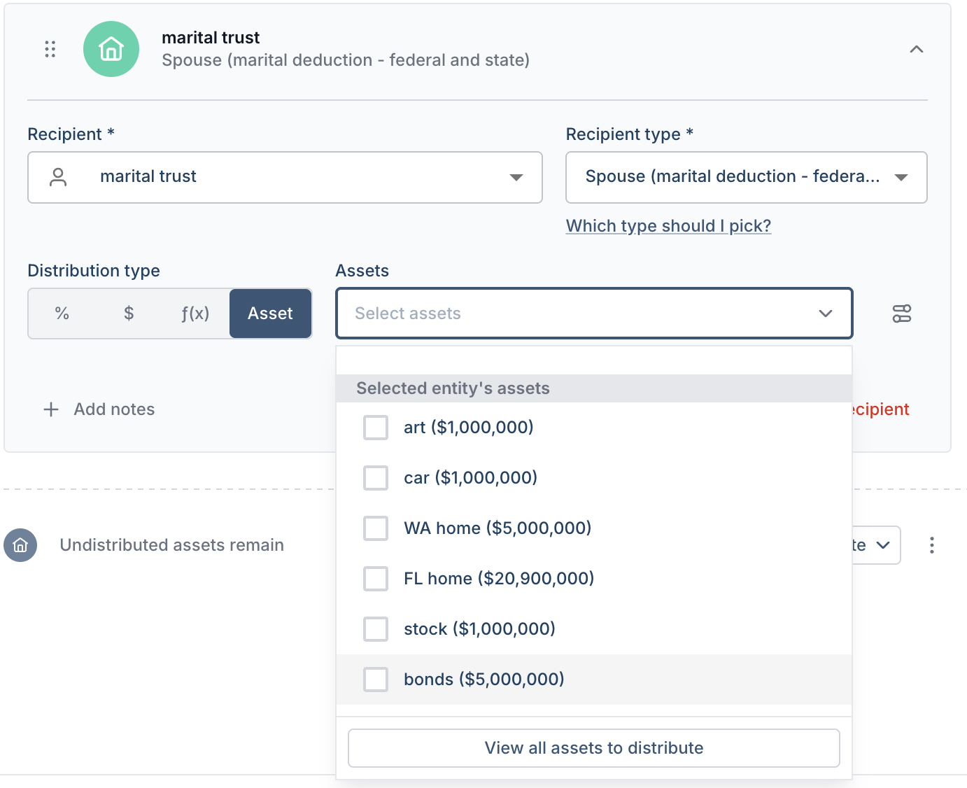Open the three-dot menu for undistributed assets
Screen dimensions: 967x788
(931, 545)
